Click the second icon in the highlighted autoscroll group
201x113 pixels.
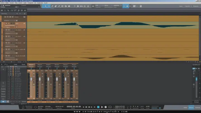click(x=127, y=6)
